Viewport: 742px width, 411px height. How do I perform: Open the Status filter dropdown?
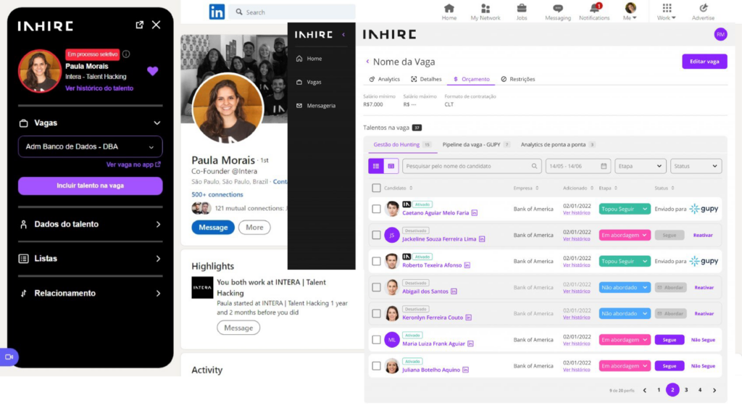(x=696, y=166)
